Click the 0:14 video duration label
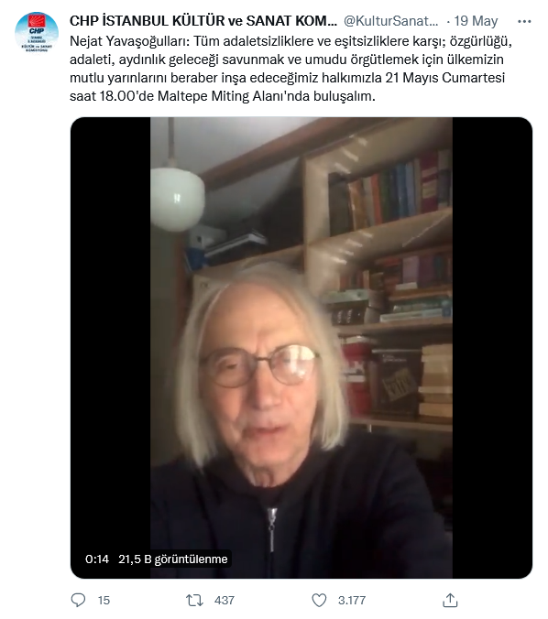Viewport: 548px width, 619px height. [97, 559]
